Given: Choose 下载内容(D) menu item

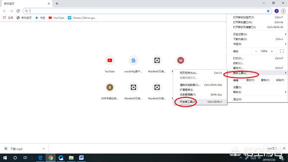Looking at the screenshot, I should [257, 39].
